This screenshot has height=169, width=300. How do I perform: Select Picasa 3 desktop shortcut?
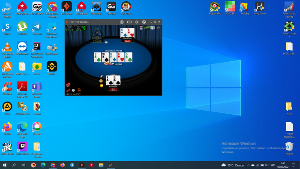coord(37,128)
